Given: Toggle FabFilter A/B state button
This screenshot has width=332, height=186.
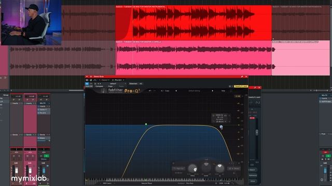Looking at the screenshot, I should (162, 91).
